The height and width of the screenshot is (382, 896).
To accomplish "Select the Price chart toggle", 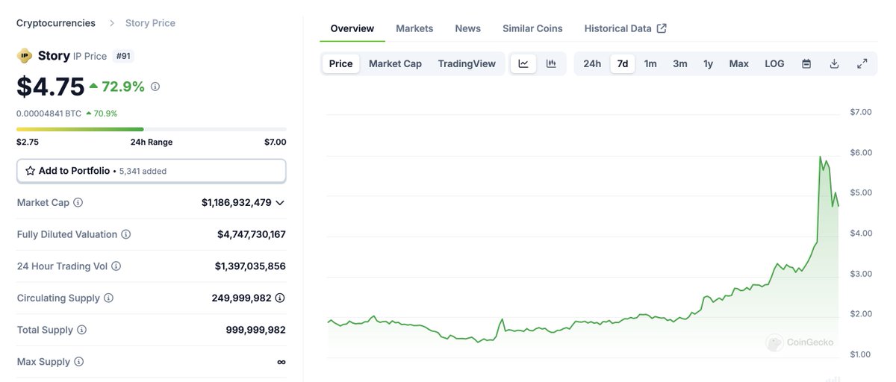I will [x=340, y=63].
